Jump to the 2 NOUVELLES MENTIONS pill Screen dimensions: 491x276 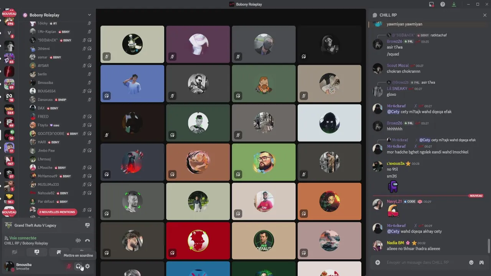[x=57, y=212]
